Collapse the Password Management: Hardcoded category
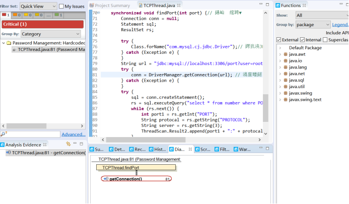 point(4,43)
